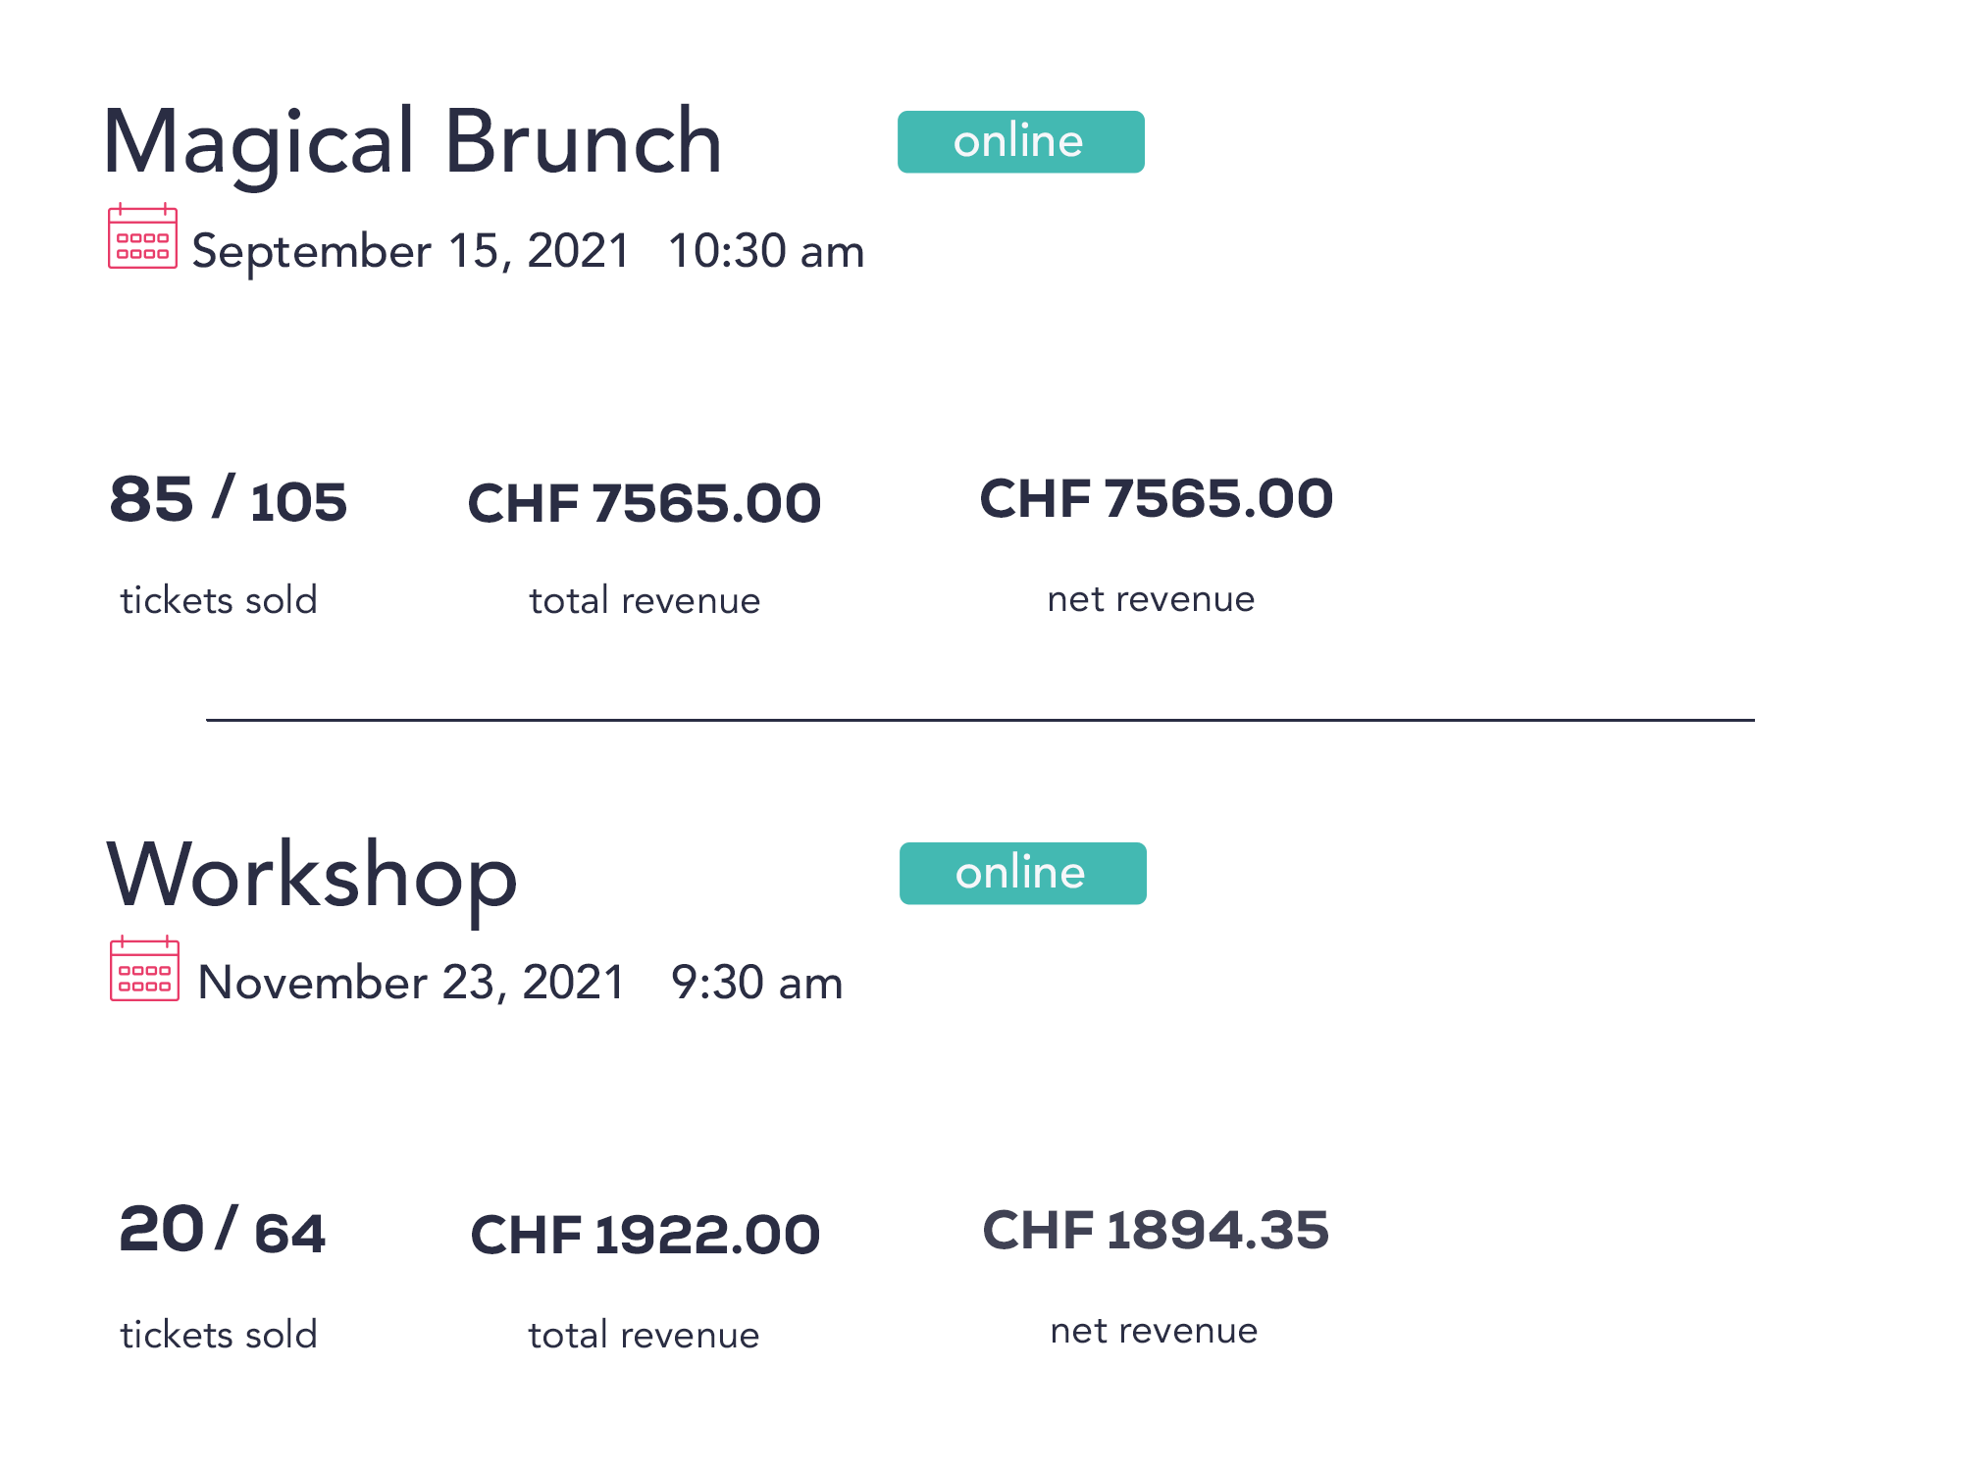Click the Magical Brunch calendar icon
1962x1471 pixels.
tap(142, 235)
